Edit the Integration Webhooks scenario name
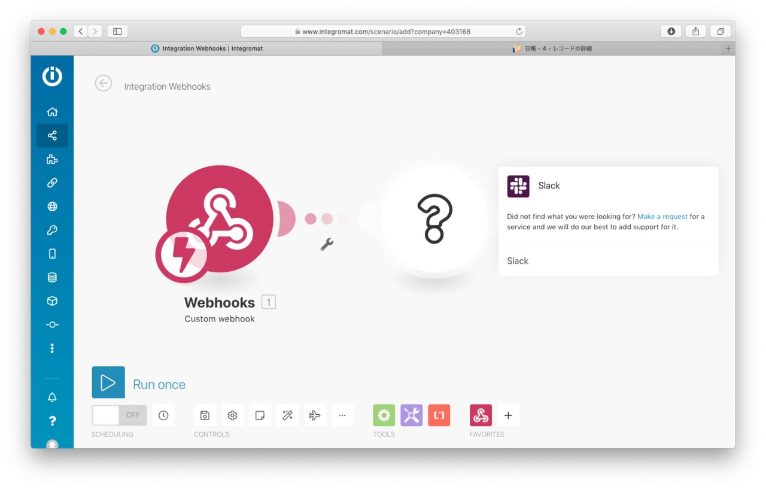Image resolution: width=766 pixels, height=489 pixels. [x=168, y=87]
